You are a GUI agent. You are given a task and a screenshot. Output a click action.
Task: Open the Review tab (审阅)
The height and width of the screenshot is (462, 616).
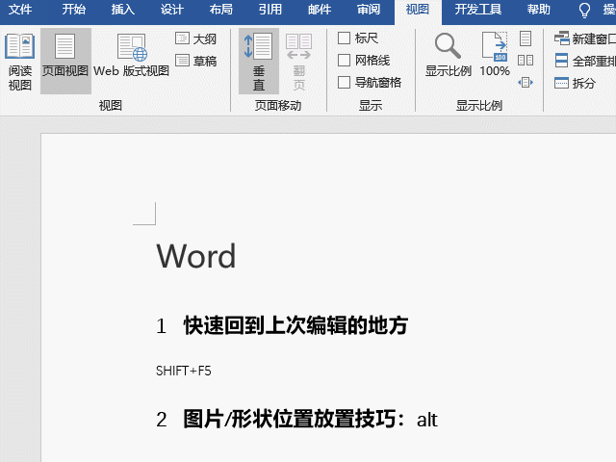click(368, 10)
